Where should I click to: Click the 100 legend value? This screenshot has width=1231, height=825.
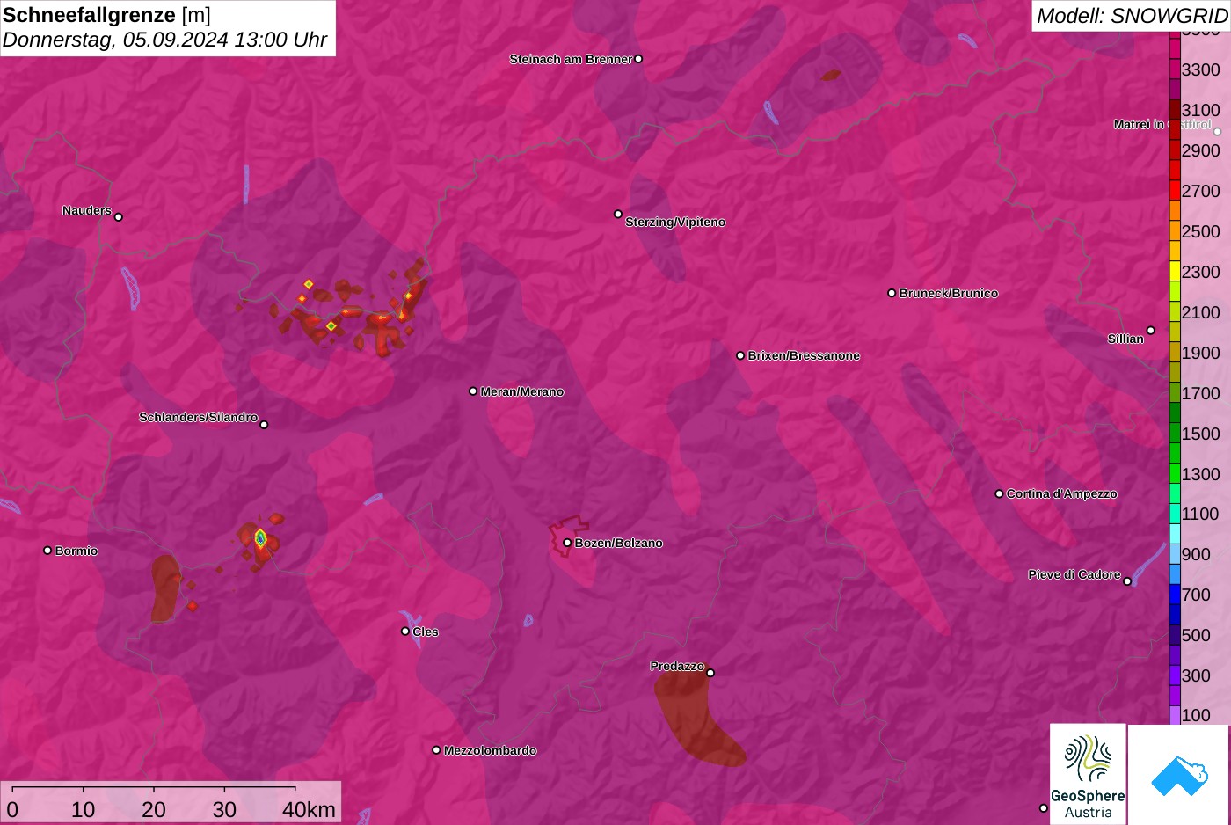tap(1196, 715)
